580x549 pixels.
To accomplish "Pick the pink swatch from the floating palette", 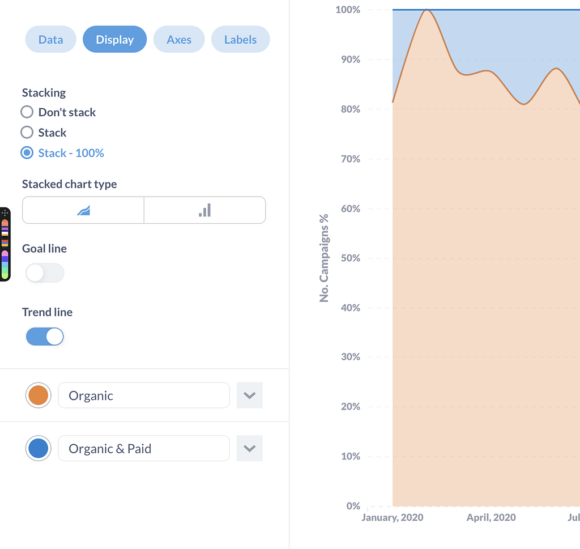I will click(x=5, y=253).
